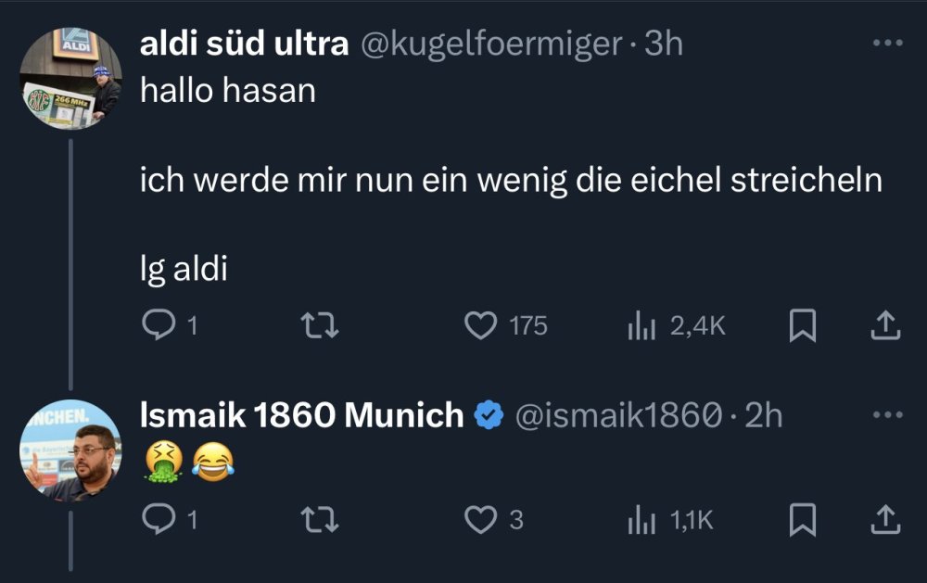Share the aldi süd ultra tweet
This screenshot has height=583, width=927.
[x=885, y=324]
